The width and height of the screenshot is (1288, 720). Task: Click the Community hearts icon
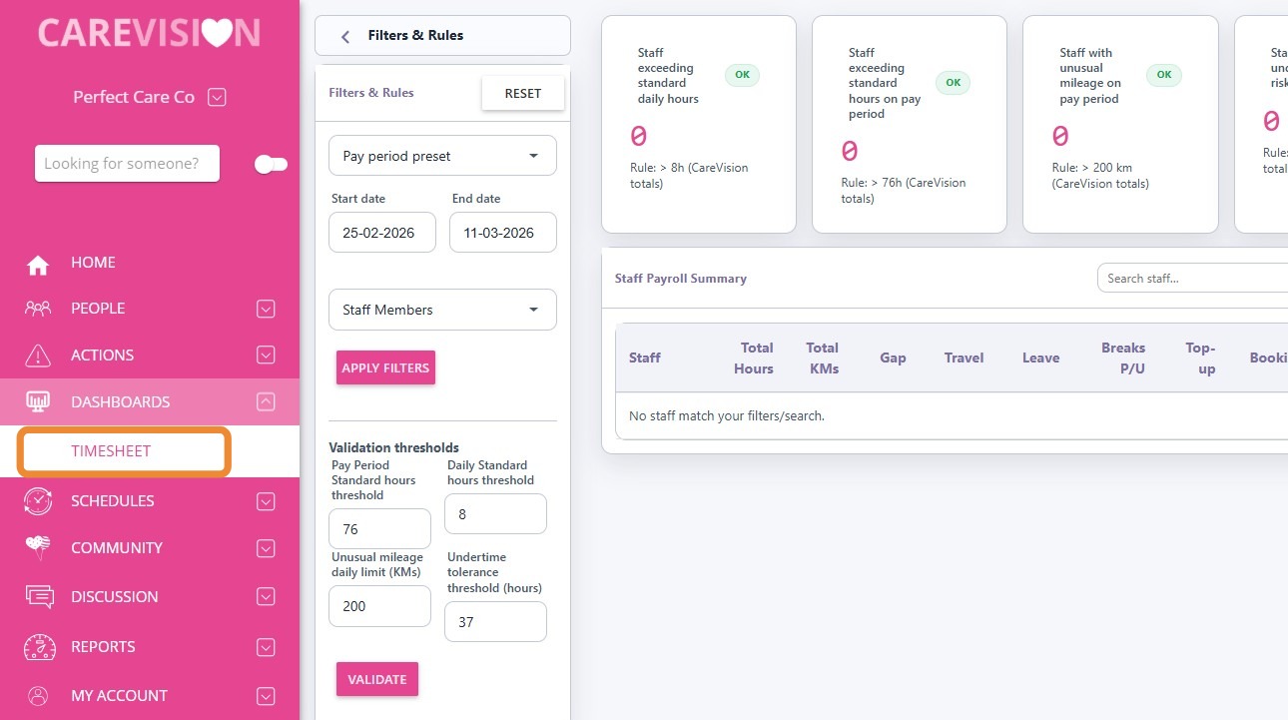click(38, 547)
